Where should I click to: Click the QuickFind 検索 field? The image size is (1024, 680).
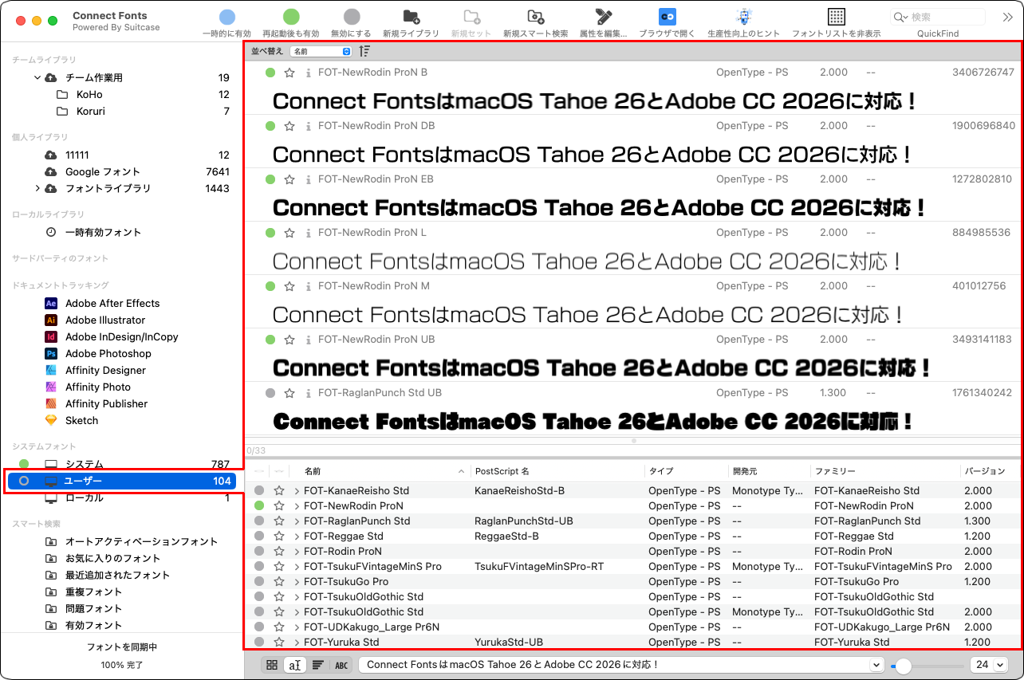coord(938,17)
